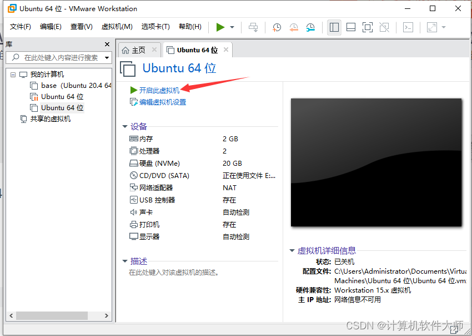The image size is (472, 336).
Task: Open the 虚拟机(M) menu
Action: (x=117, y=27)
